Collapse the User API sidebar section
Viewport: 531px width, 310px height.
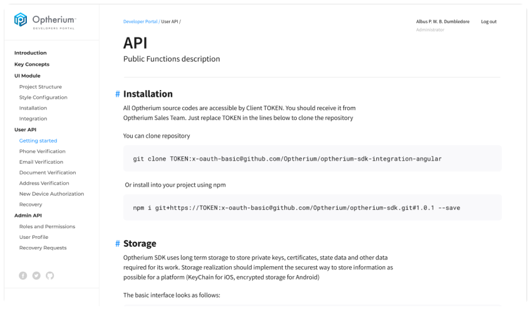click(26, 129)
